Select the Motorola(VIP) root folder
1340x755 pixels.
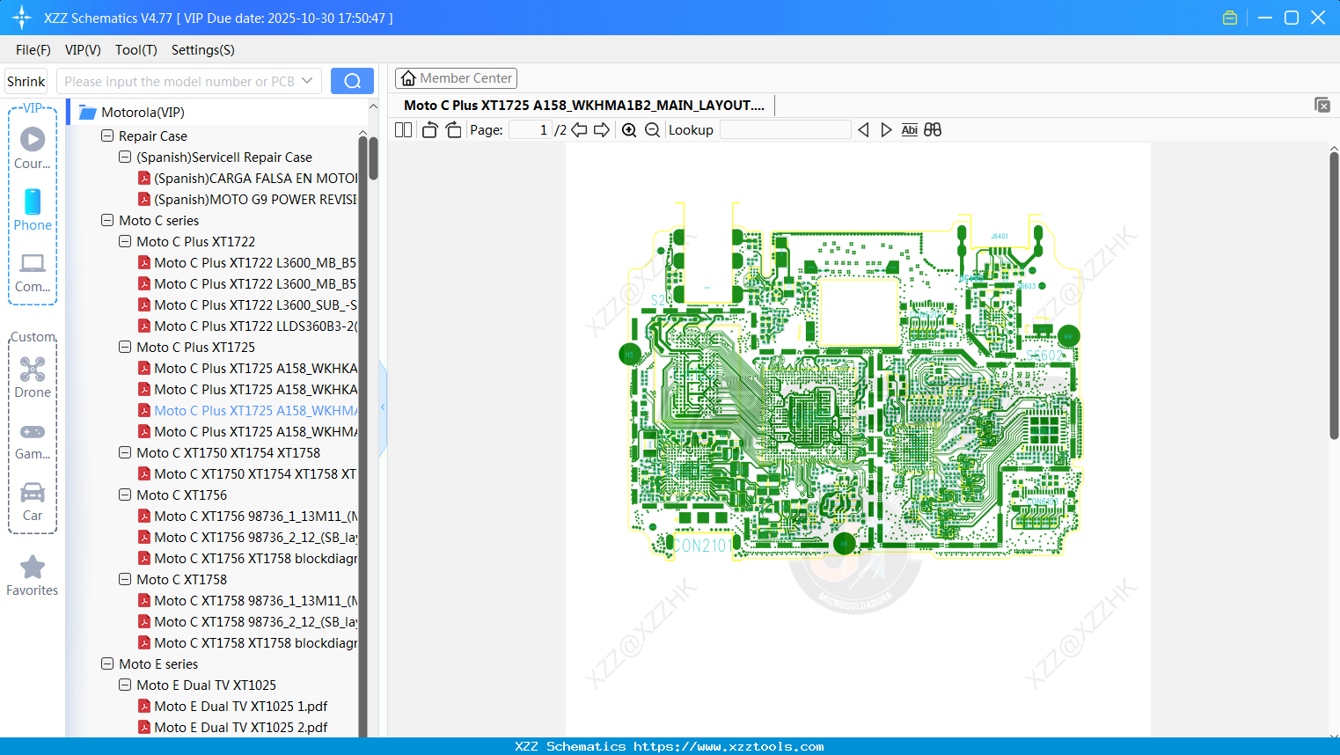coord(143,113)
